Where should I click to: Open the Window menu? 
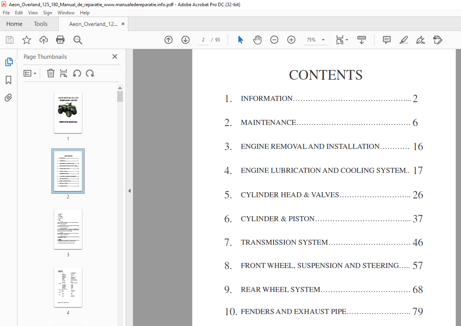[66, 13]
